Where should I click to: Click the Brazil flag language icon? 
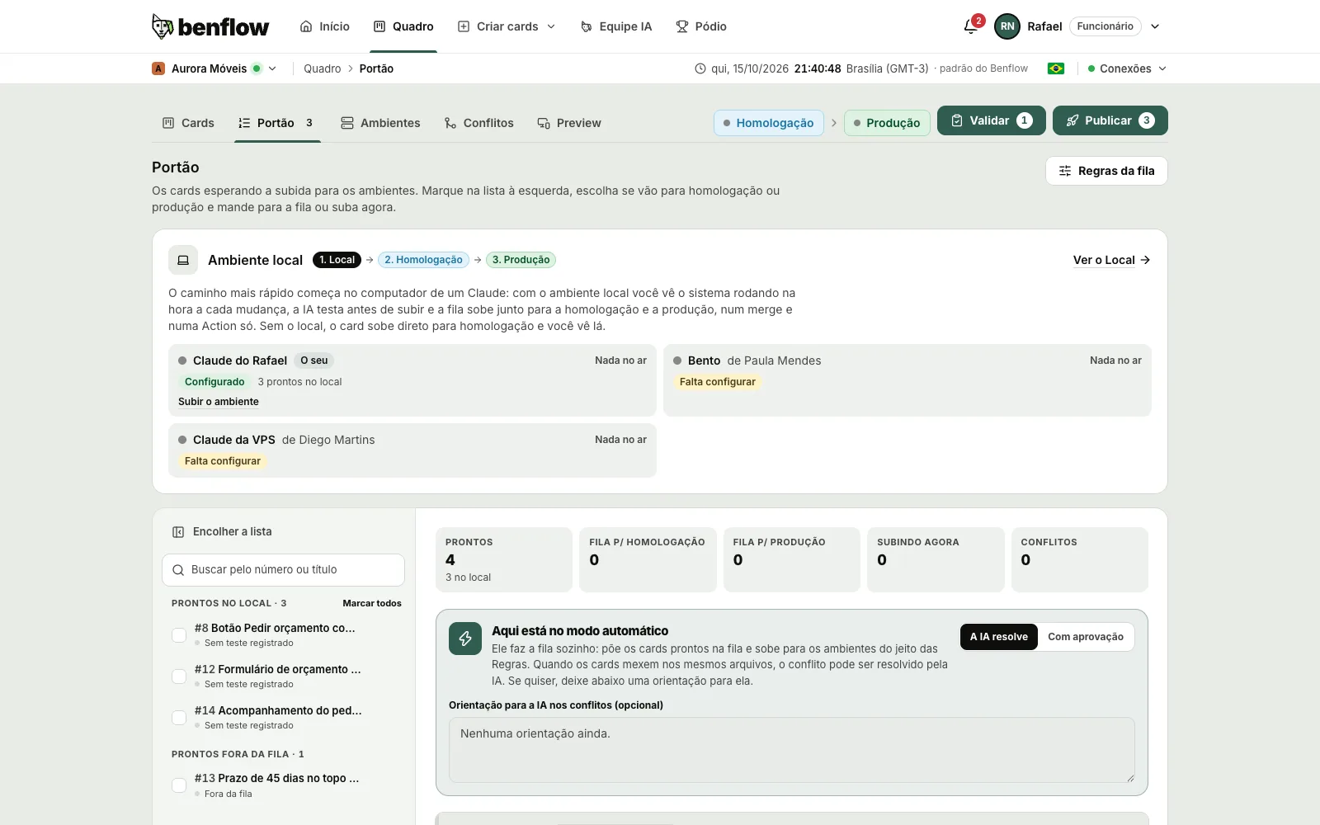point(1056,68)
